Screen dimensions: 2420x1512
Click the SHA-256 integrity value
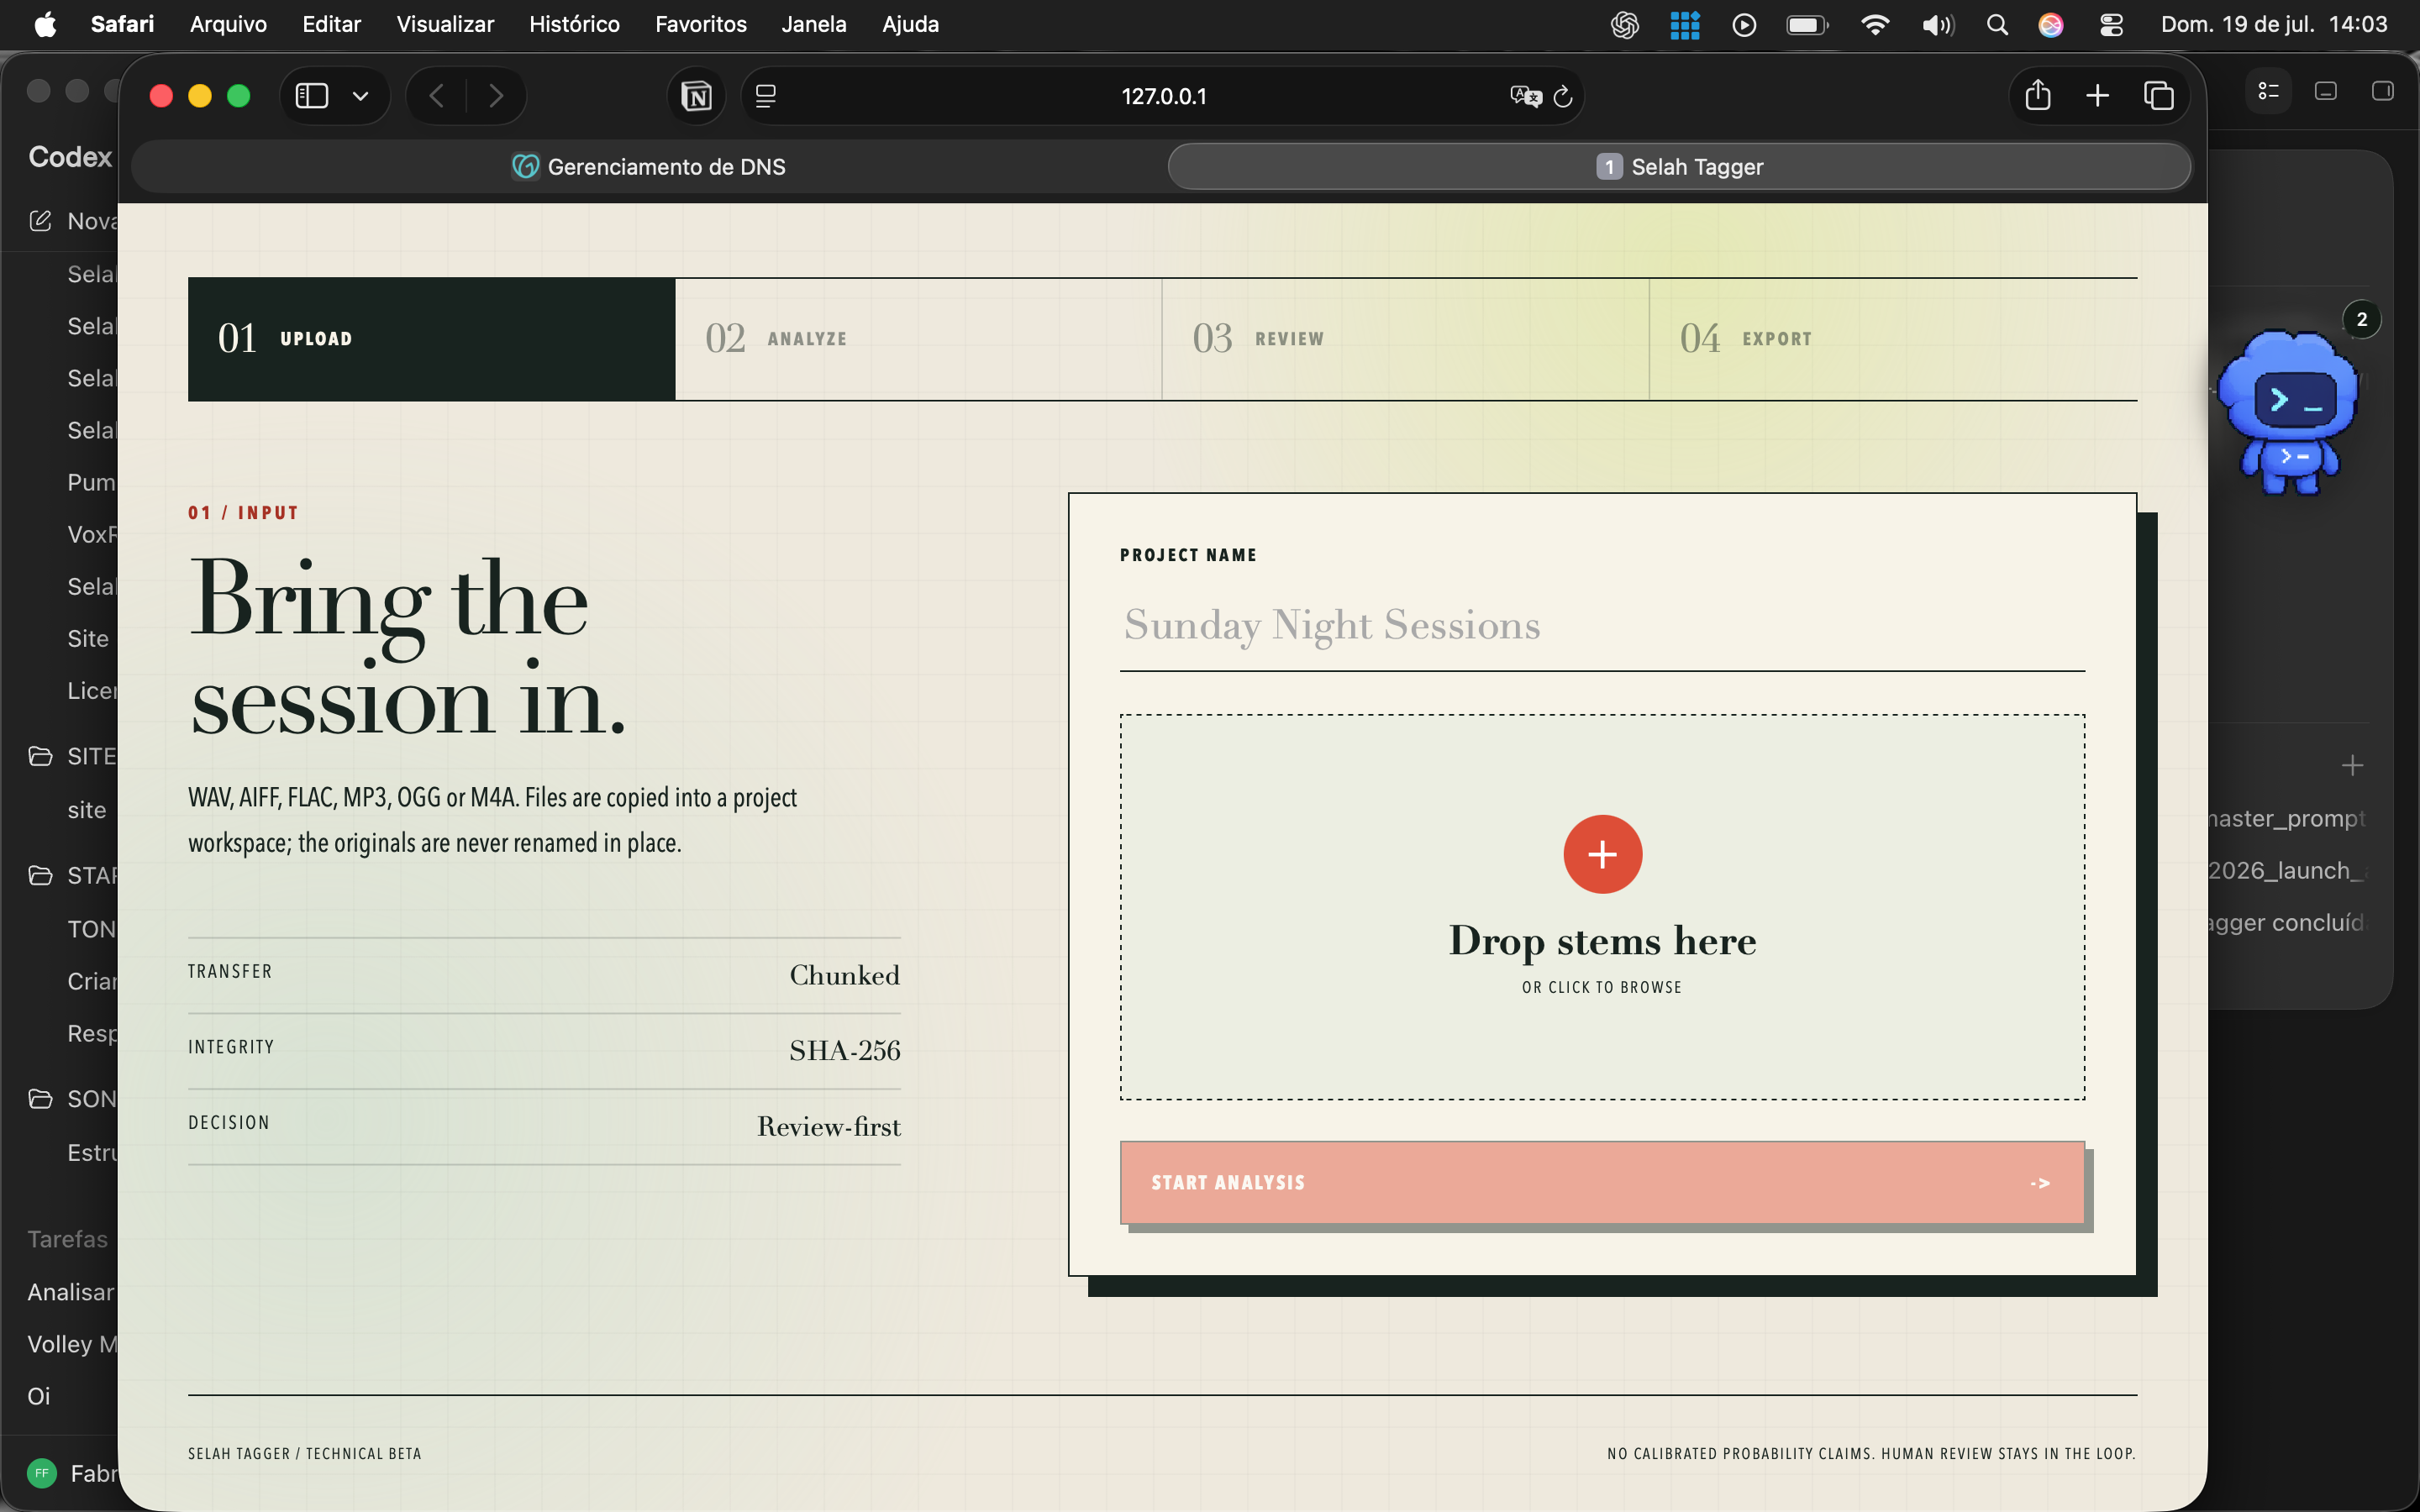tap(844, 1050)
